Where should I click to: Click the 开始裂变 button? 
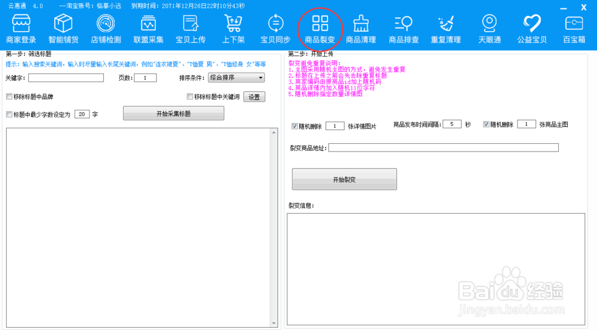(x=344, y=179)
